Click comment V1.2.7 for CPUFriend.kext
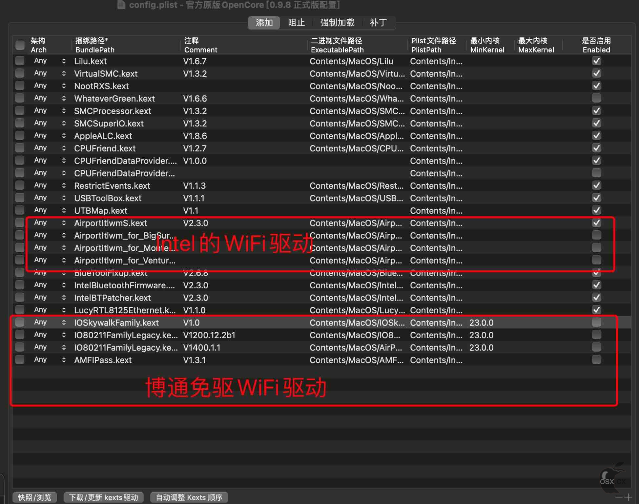The height and width of the screenshot is (504, 639). (195, 148)
